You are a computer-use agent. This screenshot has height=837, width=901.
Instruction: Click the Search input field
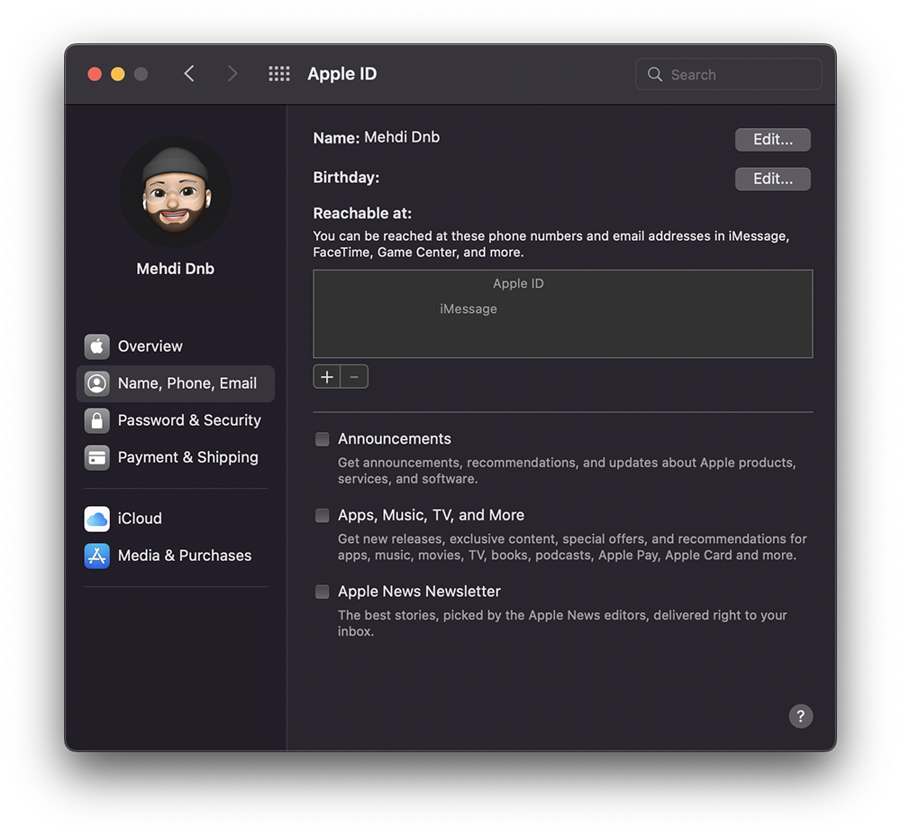(x=728, y=74)
